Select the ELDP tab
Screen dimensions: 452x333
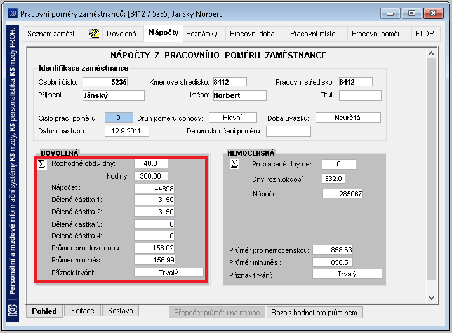(425, 34)
